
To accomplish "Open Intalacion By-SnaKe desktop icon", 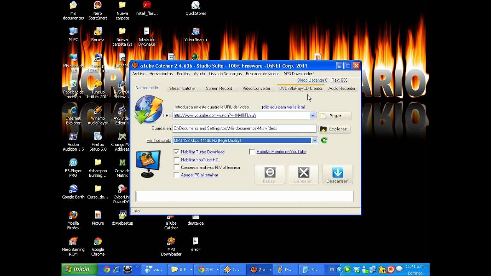I will pyautogui.click(x=147, y=37).
